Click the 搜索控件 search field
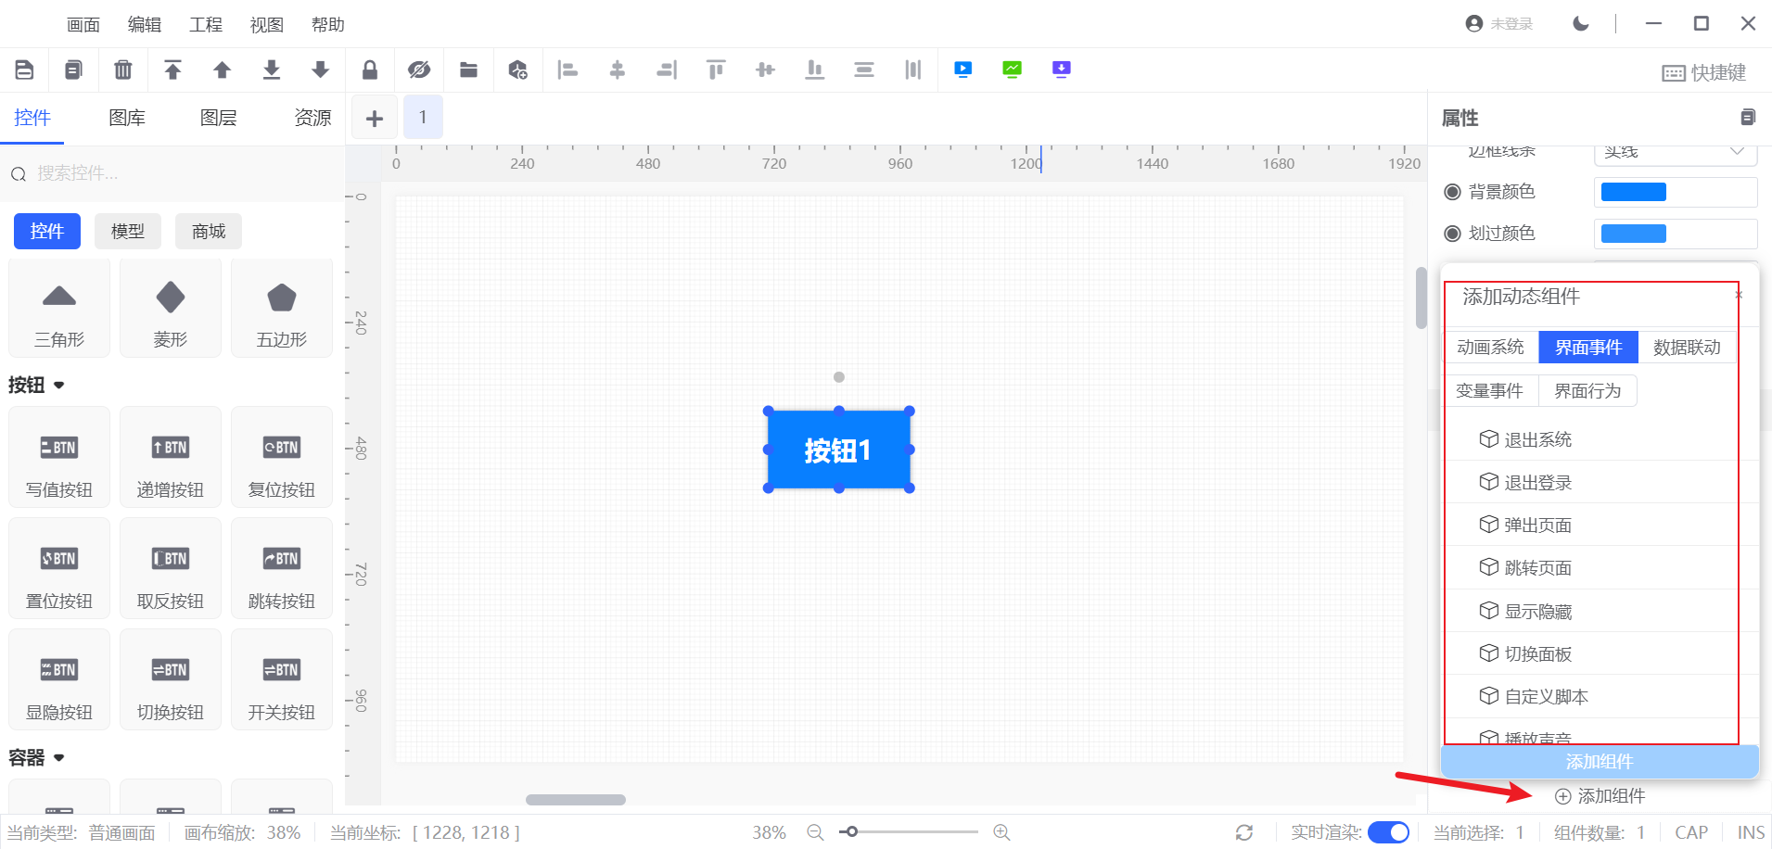1772x849 pixels. click(176, 173)
